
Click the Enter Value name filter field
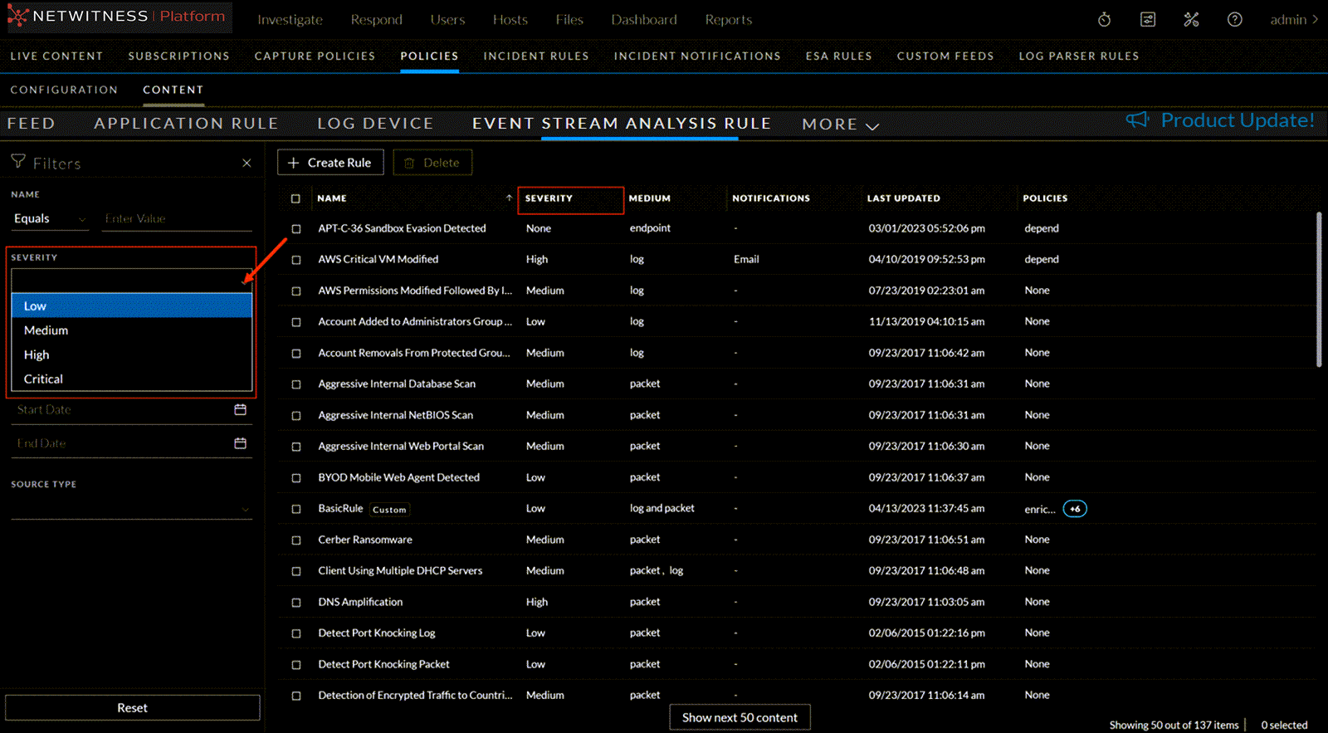point(176,219)
